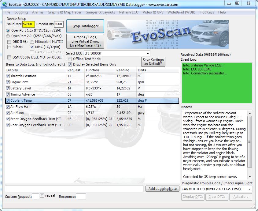Viewport: 258px width, 211px height.
Task: Enable the repeat checkbox
Action: coord(42,196)
